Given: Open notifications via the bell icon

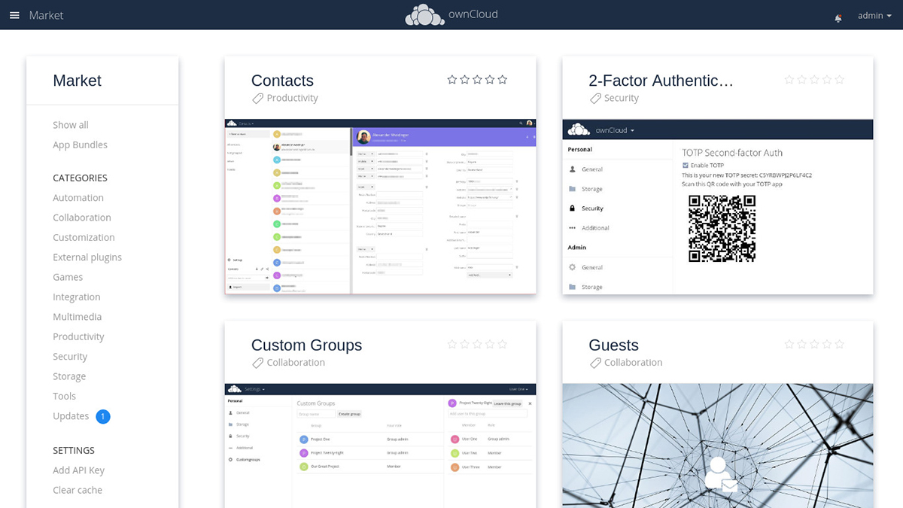Looking at the screenshot, I should point(838,17).
